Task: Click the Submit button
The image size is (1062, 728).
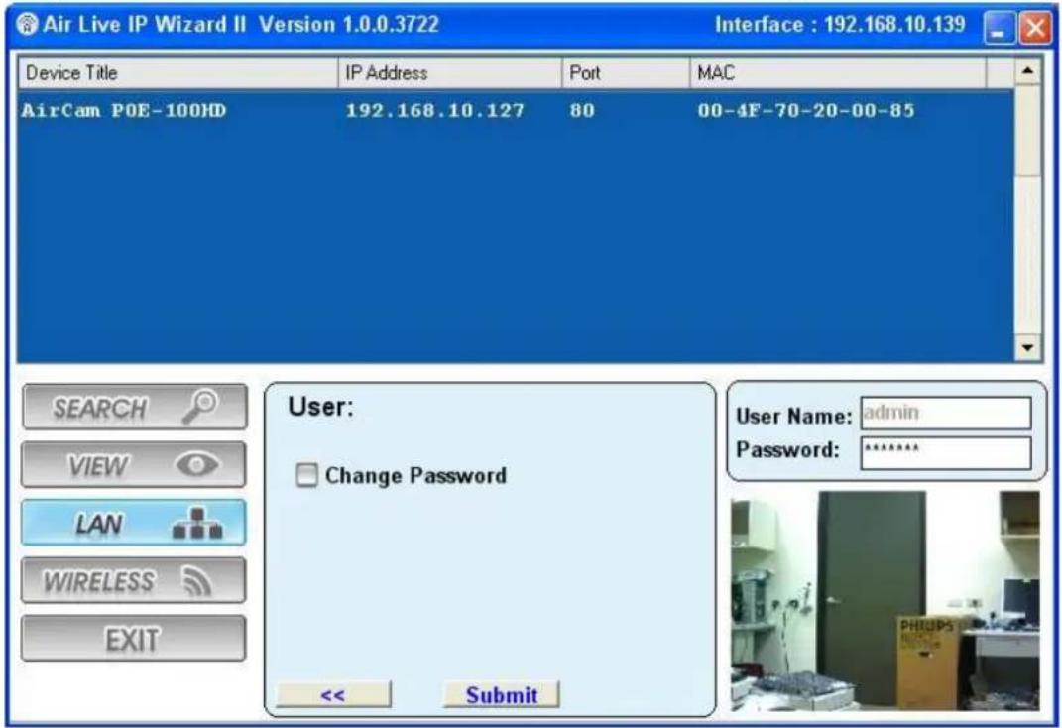Action: [501, 695]
